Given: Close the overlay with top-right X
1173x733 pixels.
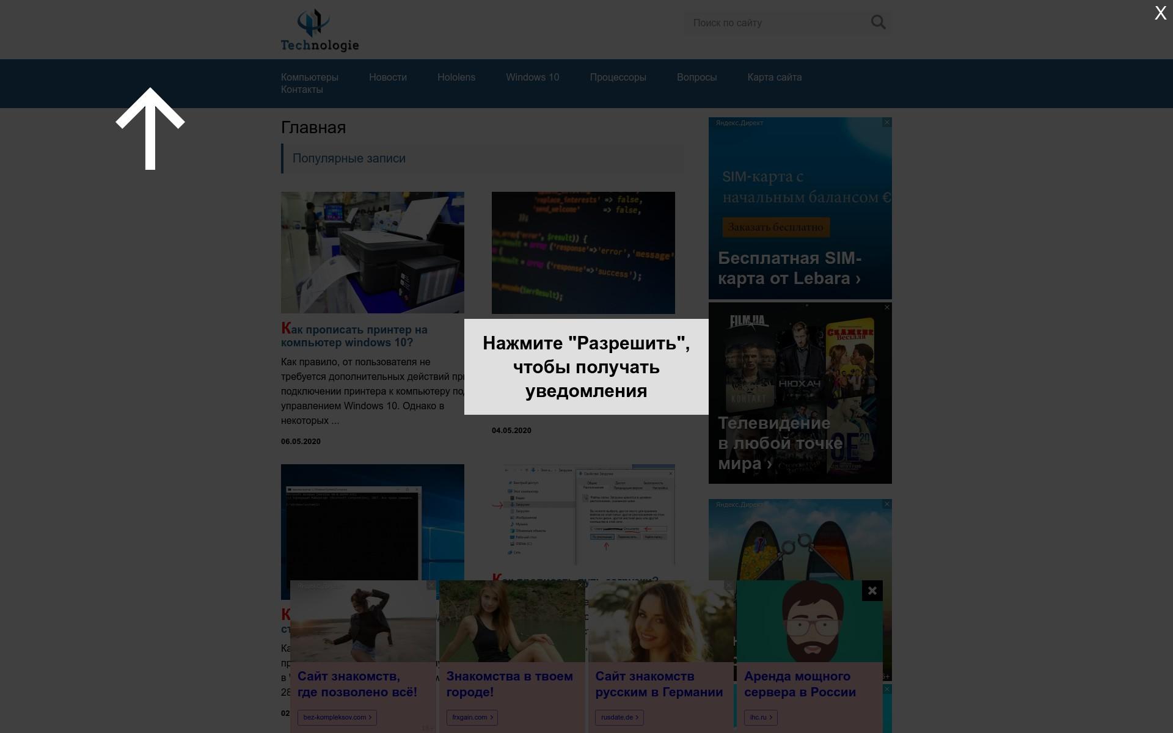Looking at the screenshot, I should click(x=1160, y=13).
